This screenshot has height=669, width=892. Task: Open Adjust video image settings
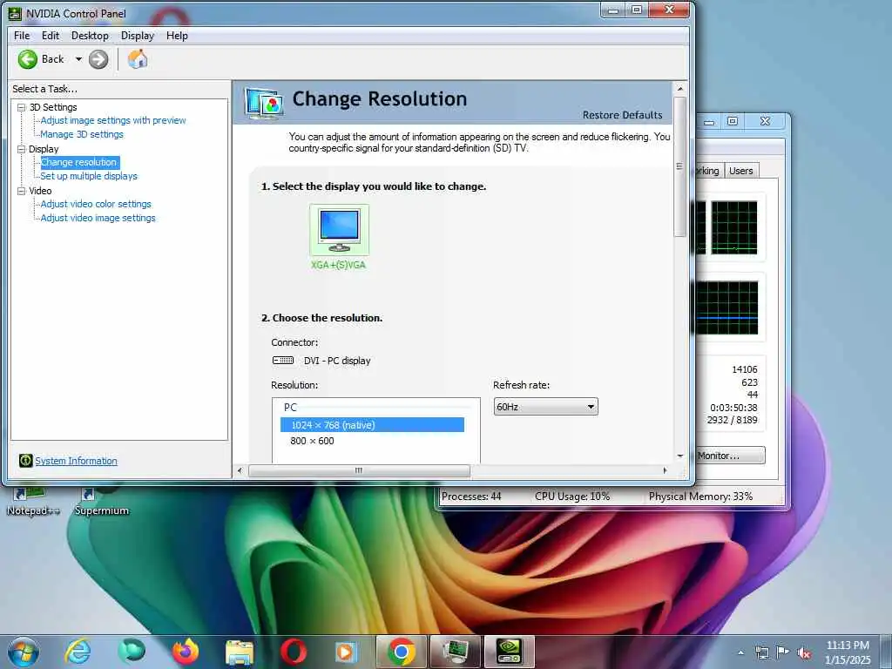click(98, 218)
